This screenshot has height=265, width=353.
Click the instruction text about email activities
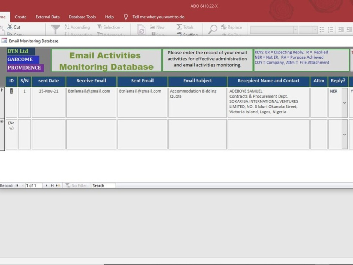click(x=207, y=60)
